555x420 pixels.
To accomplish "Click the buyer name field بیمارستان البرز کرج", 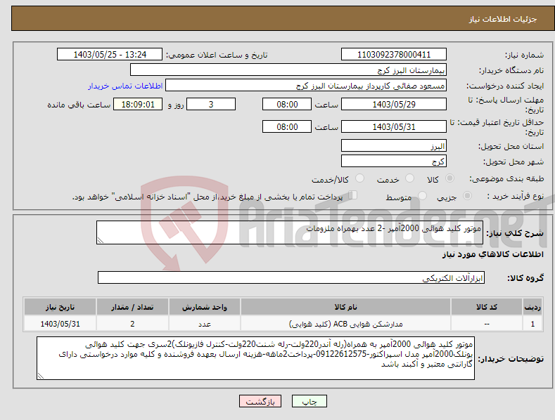I will [x=288, y=70].
